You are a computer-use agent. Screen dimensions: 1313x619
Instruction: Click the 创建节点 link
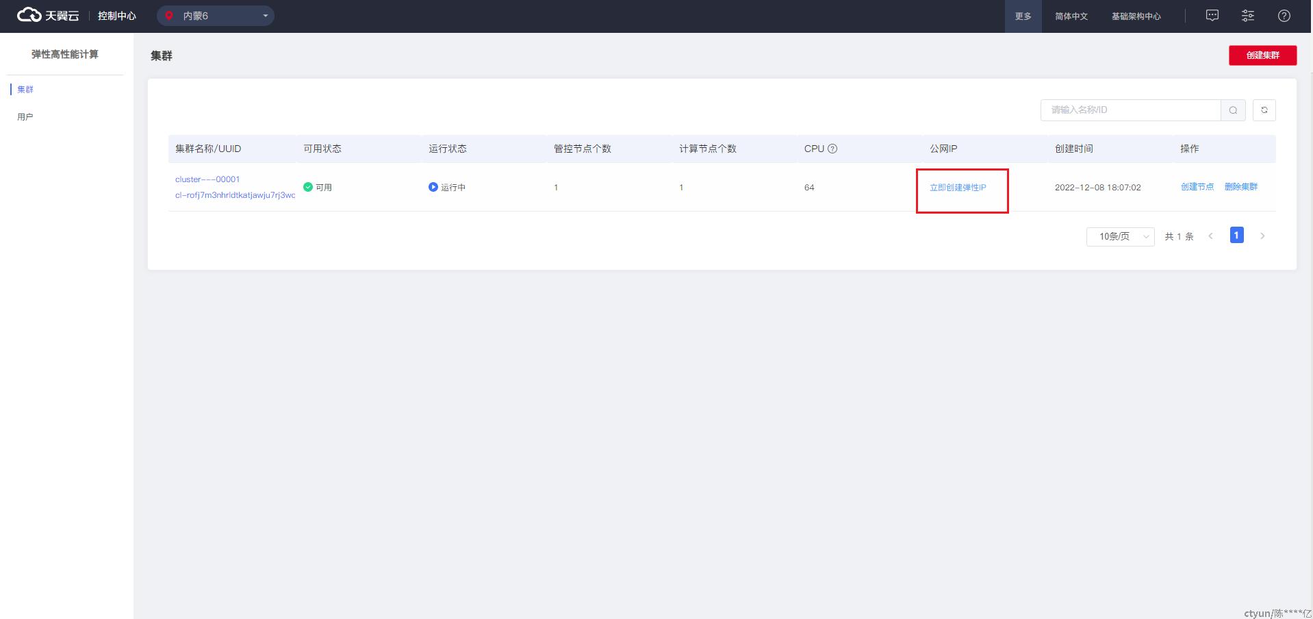point(1197,187)
